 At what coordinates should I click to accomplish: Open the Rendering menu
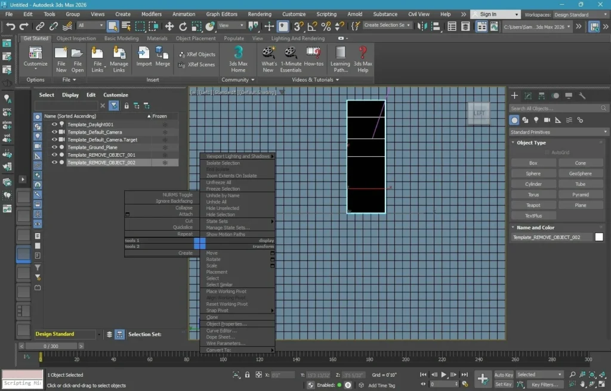point(260,14)
